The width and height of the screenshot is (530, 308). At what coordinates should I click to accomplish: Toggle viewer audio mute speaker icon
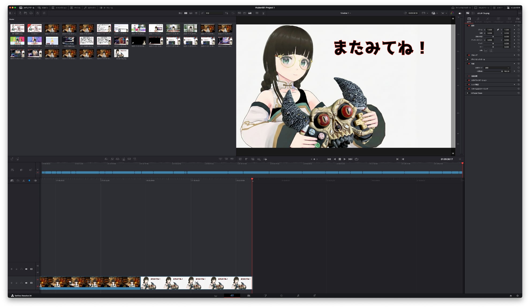pos(460,13)
